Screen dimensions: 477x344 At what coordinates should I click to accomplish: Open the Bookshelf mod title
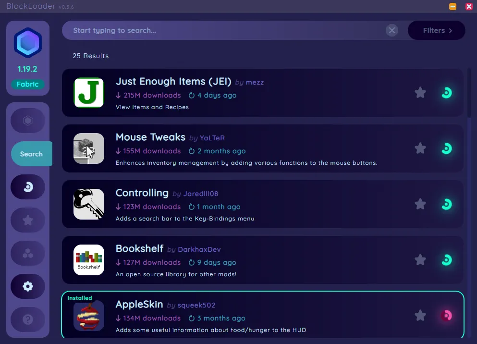point(140,248)
